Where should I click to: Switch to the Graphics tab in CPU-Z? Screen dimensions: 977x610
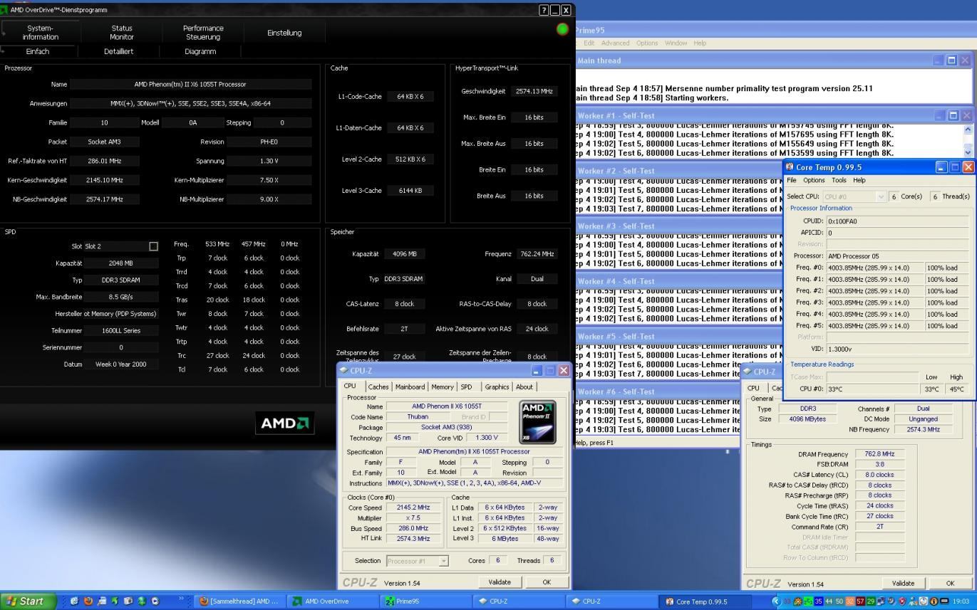[x=497, y=387]
